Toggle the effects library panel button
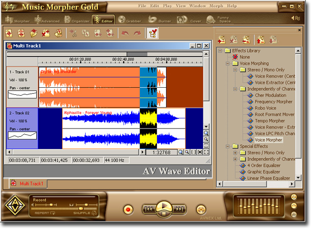 coord(152,33)
